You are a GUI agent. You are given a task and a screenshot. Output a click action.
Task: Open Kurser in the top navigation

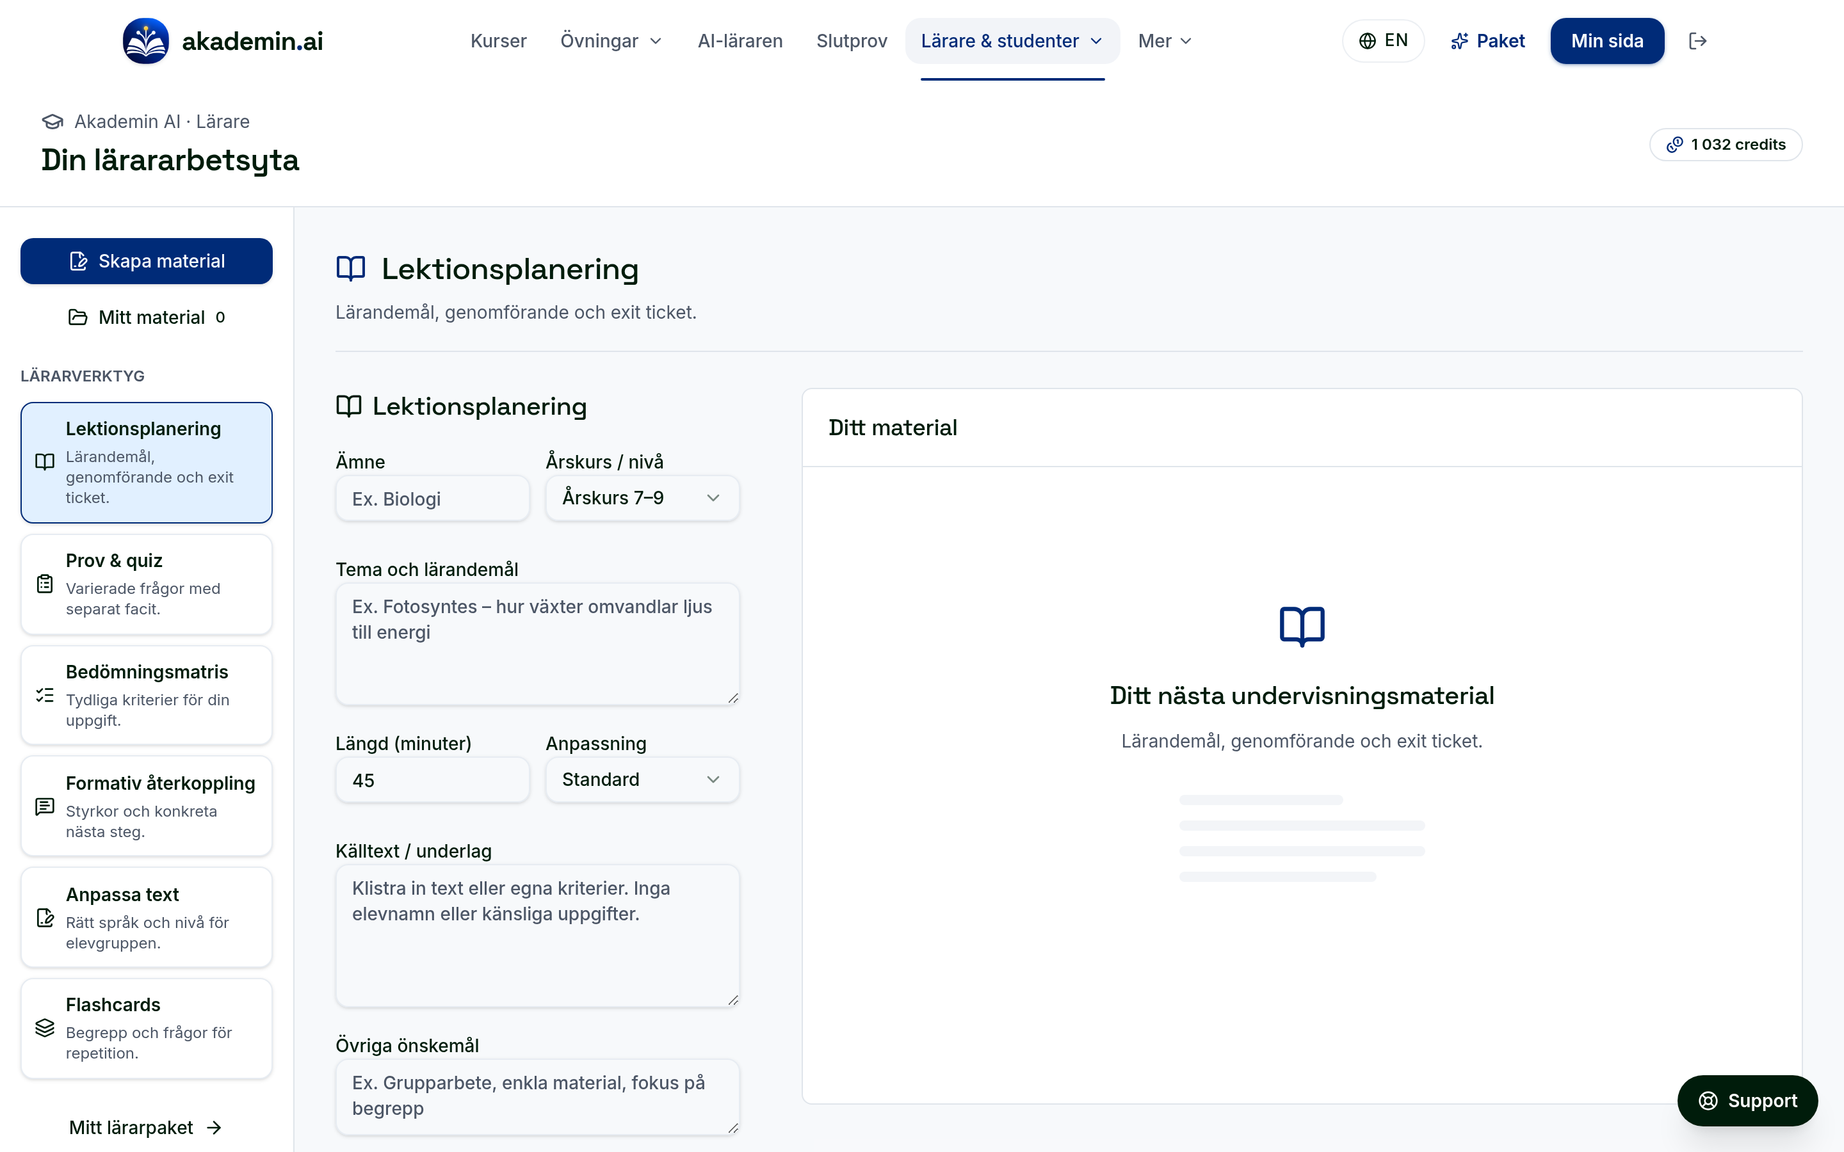pyautogui.click(x=498, y=41)
